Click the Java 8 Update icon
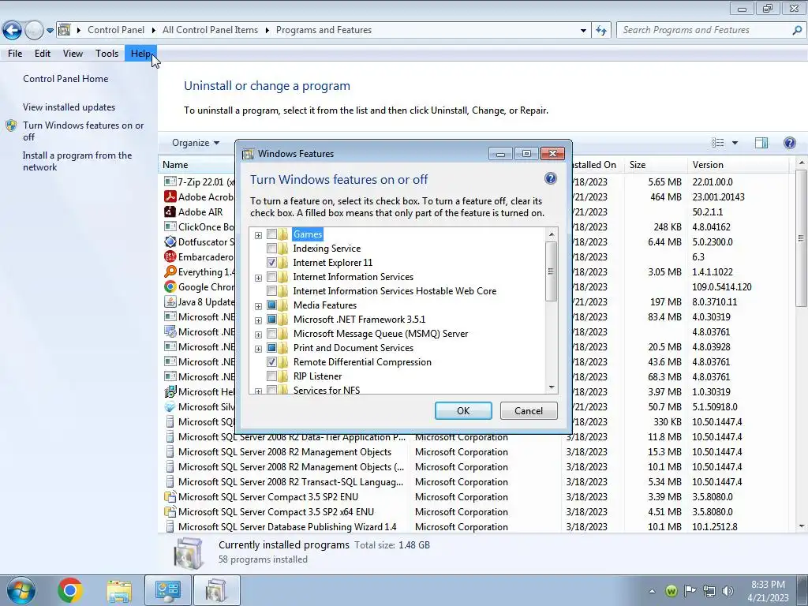Screen dimensions: 808x606 (x=170, y=301)
